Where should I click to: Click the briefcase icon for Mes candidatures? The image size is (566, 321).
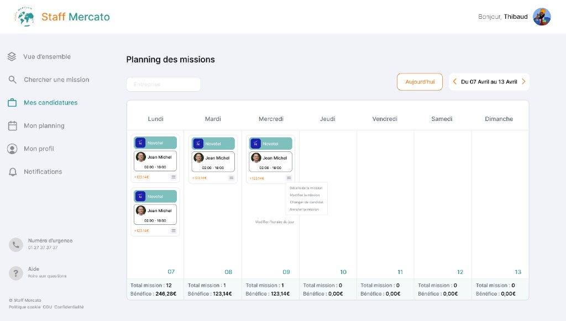pos(12,103)
